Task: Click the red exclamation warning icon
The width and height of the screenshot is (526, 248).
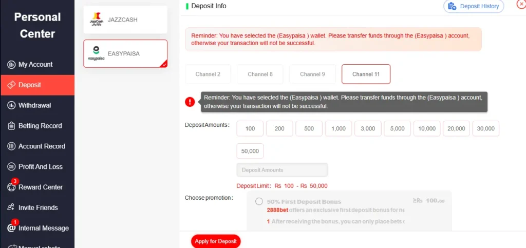Action: click(190, 102)
